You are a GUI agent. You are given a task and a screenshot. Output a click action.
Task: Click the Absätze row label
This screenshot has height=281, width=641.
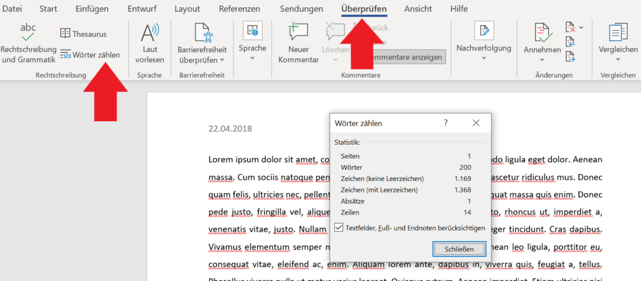pos(352,201)
